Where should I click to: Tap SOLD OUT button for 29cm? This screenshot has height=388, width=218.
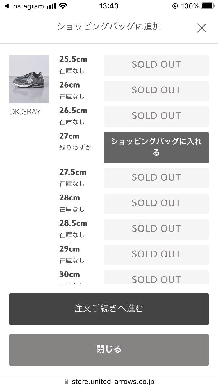point(156,255)
